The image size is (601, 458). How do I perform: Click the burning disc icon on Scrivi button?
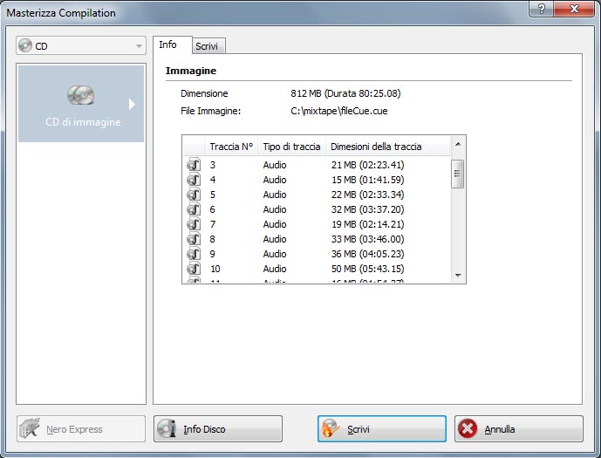coord(331,428)
